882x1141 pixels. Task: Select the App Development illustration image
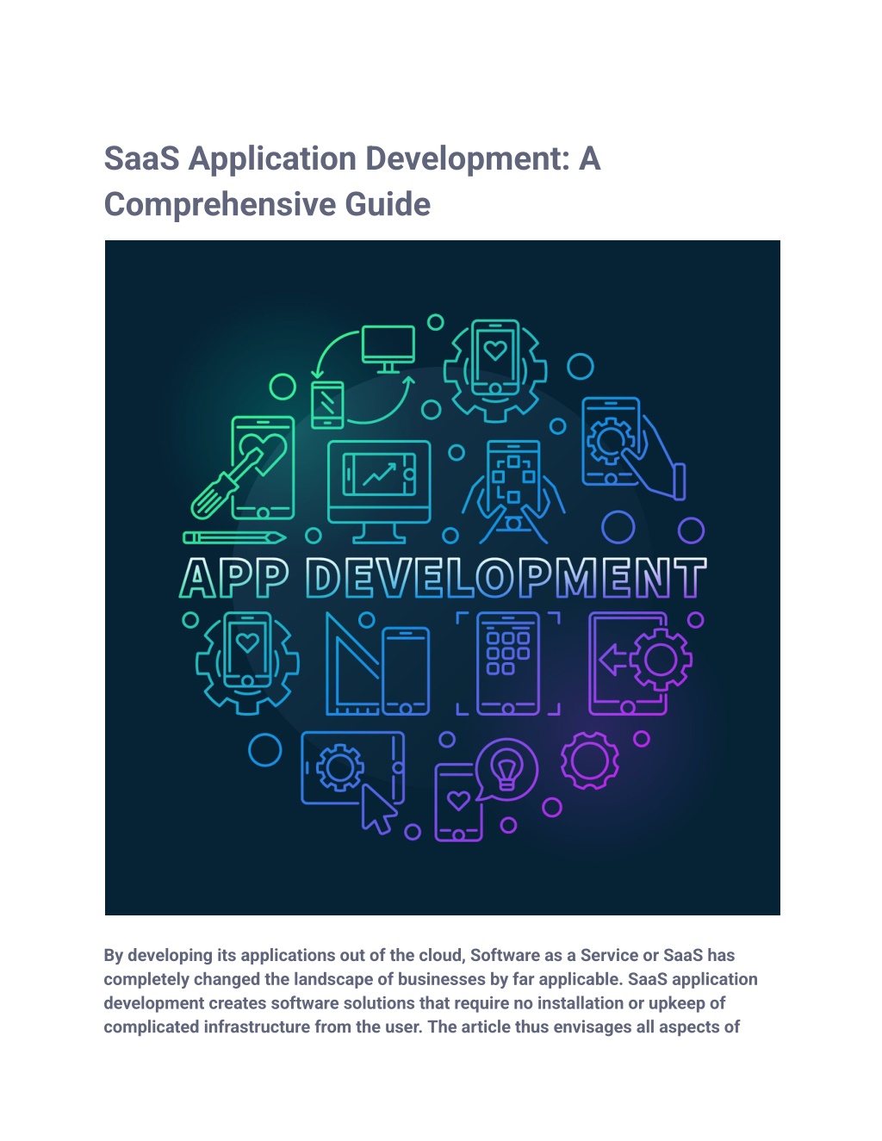442,577
